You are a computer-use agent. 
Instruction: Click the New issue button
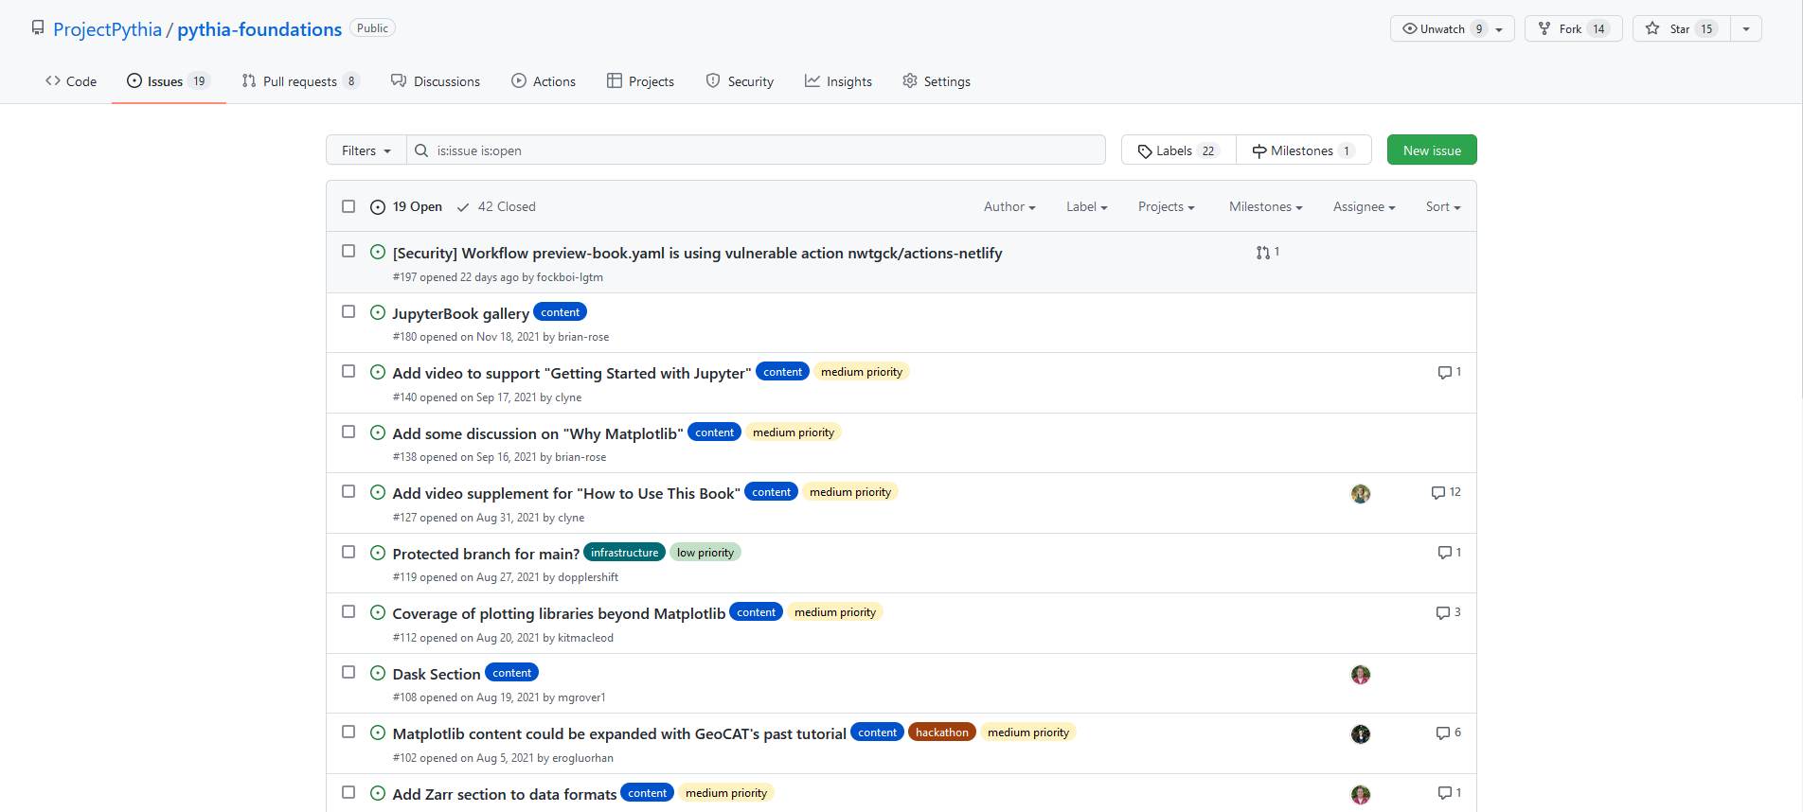[x=1431, y=150]
